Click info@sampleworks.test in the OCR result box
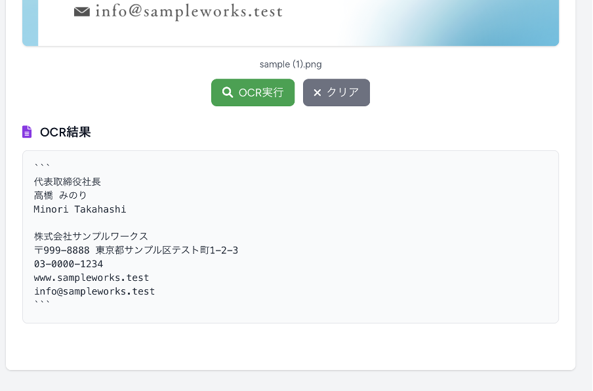This screenshot has width=593, height=391. point(94,291)
